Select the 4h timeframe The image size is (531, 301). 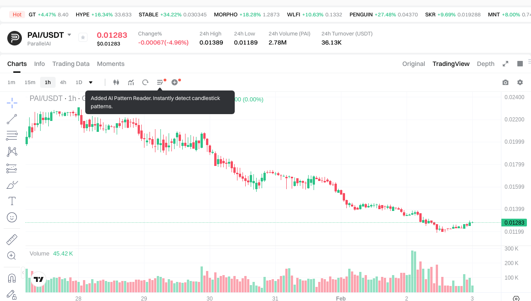pos(63,82)
